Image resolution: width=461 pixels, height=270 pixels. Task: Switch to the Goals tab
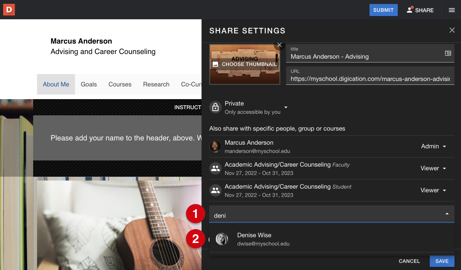coord(89,84)
